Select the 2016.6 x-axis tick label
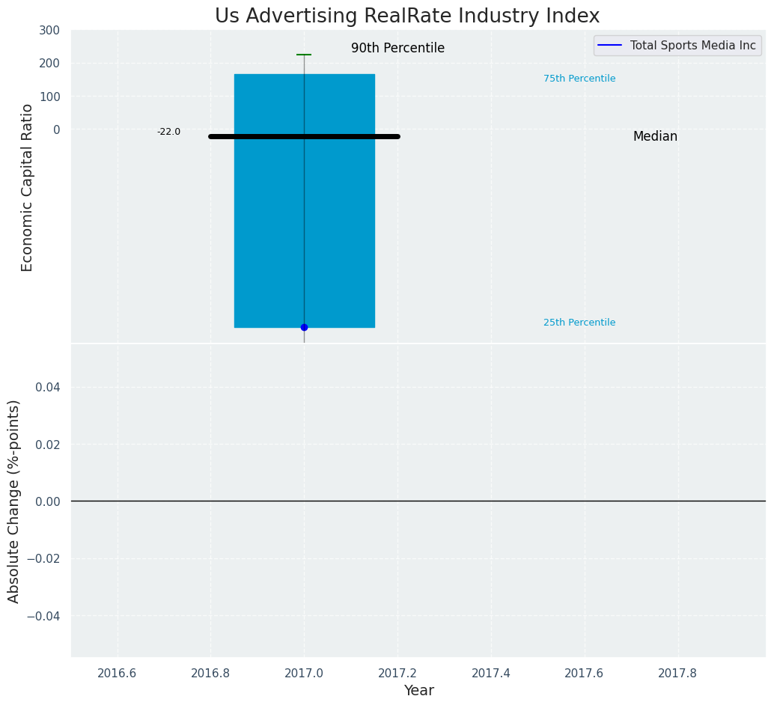This screenshot has width=774, height=705. [117, 673]
